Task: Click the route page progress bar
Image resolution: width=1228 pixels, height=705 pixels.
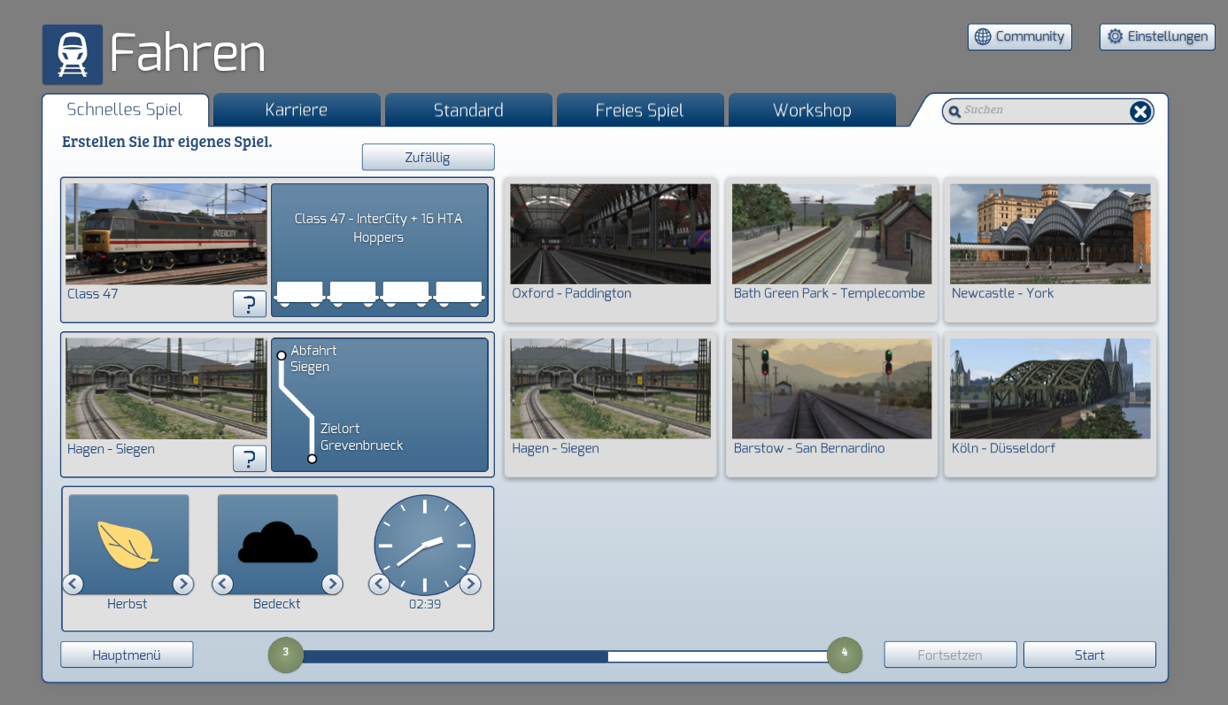Action: click(565, 656)
